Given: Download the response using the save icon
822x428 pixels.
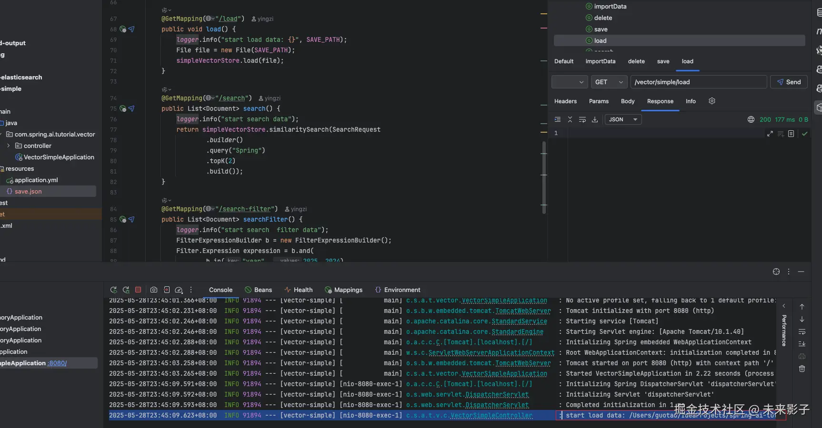Looking at the screenshot, I should 595,119.
